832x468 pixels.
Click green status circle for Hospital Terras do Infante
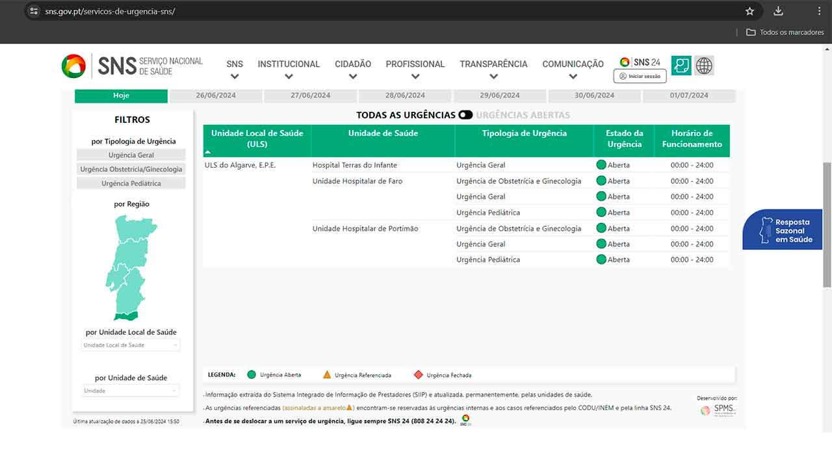point(601,165)
